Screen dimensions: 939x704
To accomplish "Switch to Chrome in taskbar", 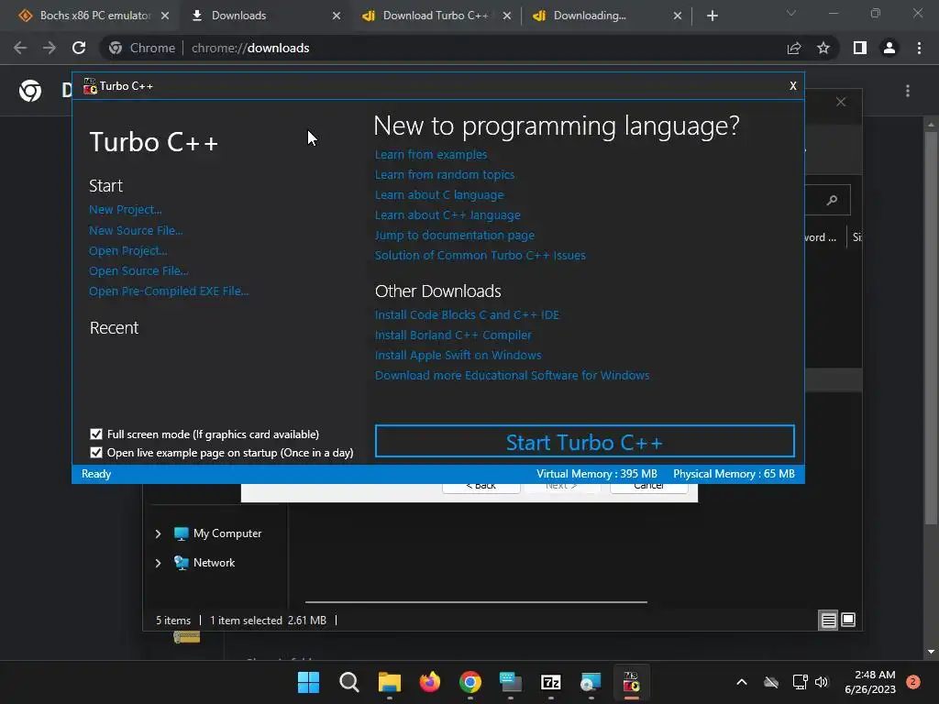I will pyautogui.click(x=470, y=682).
